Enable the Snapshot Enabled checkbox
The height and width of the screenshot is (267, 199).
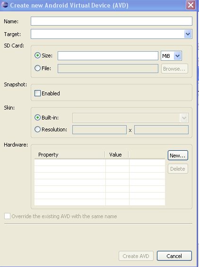click(37, 93)
